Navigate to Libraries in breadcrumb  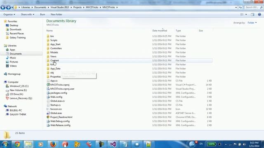tap(26, 7)
